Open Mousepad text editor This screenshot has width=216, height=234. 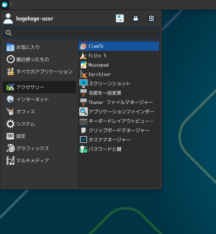[98, 65]
